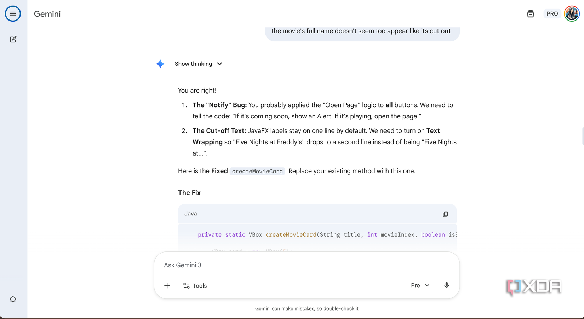Click the temporary chat icon near PRO

pyautogui.click(x=530, y=14)
